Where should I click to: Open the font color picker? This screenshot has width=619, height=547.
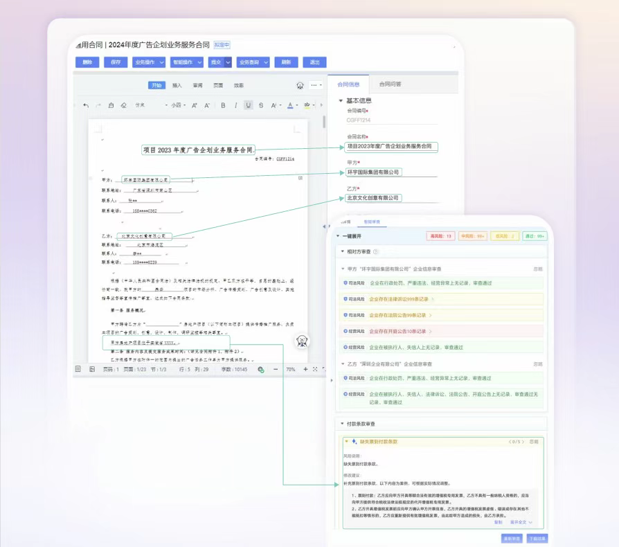[291, 105]
